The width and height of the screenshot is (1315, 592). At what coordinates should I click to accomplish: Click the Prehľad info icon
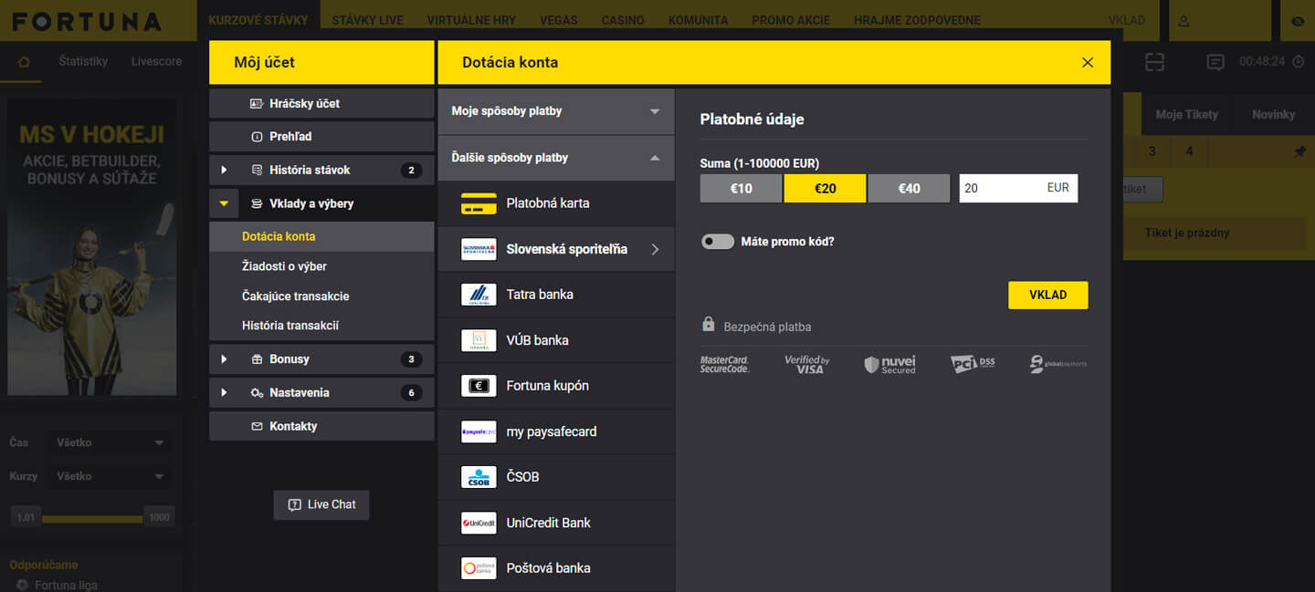[257, 137]
